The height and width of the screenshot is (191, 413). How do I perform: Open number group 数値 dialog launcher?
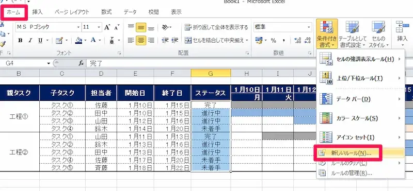[310, 53]
